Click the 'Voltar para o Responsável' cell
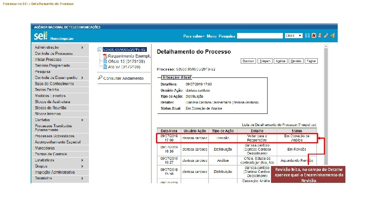 pos(257,138)
